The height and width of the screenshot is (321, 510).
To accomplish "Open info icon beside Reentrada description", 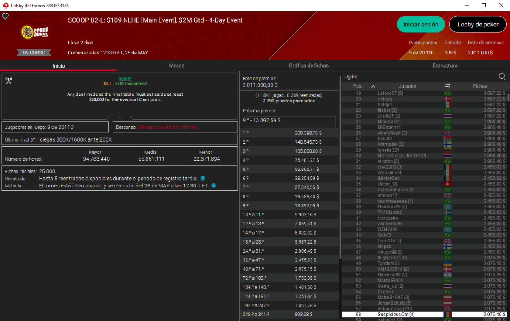I will click(x=203, y=179).
